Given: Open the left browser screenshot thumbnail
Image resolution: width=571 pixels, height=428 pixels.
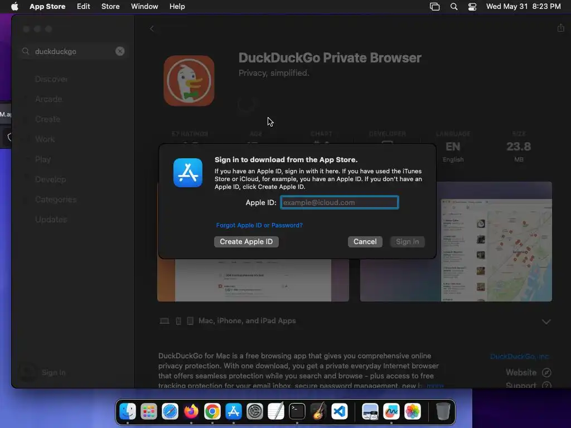Looking at the screenshot, I should 253,280.
